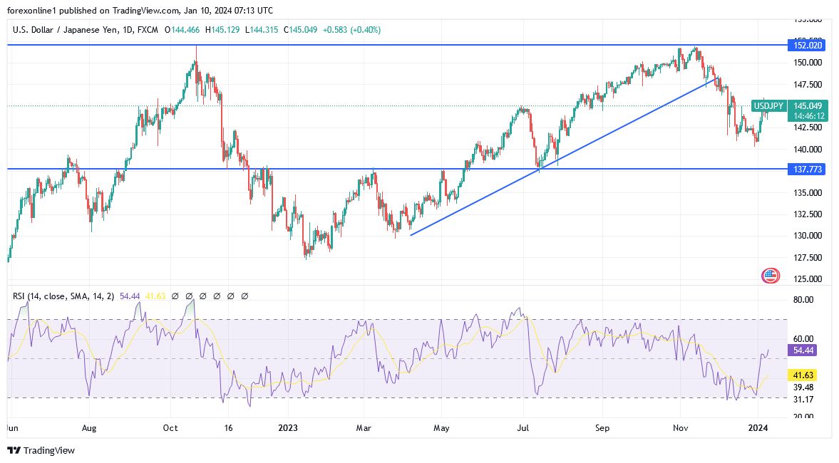Screen dimensions: 839x463
Task: Toggle the third crossed-out circle in RSI legend
Action: (204, 295)
